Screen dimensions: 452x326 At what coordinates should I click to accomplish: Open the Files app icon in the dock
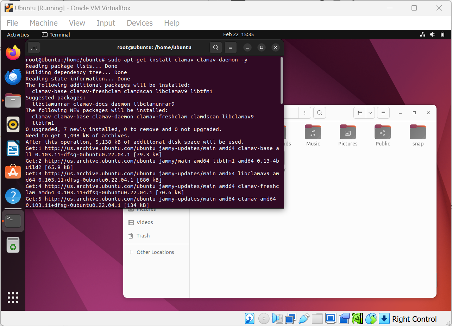(13, 101)
